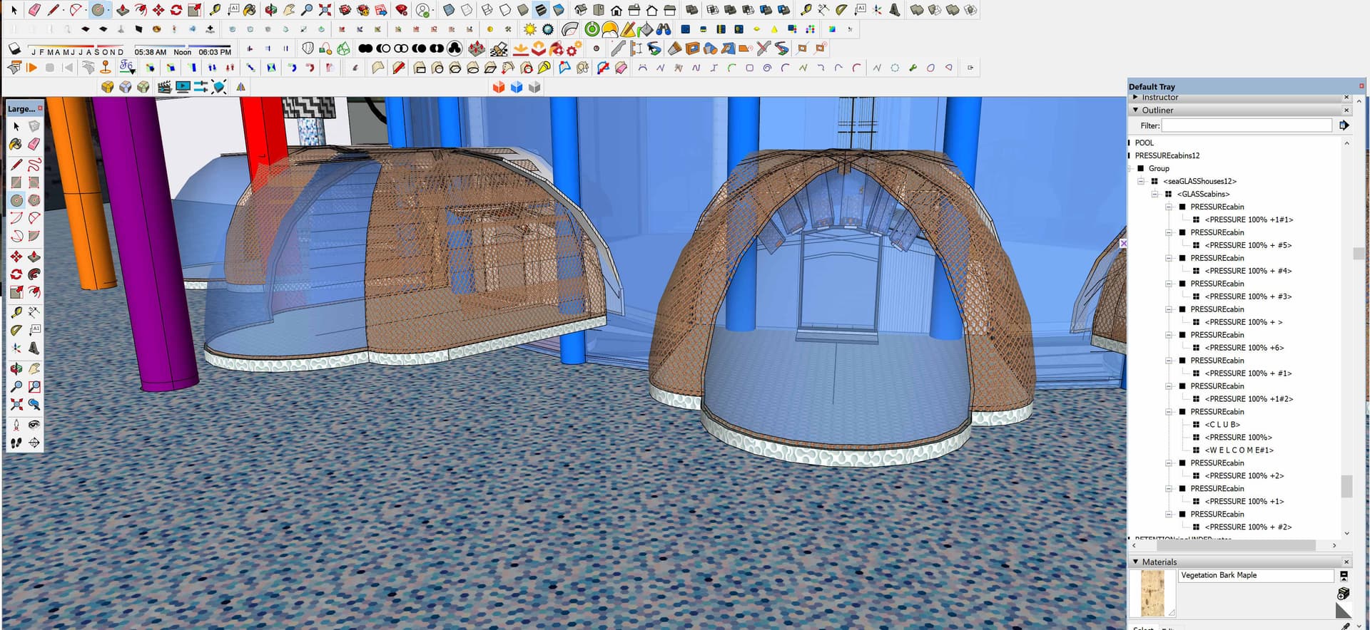This screenshot has height=630, width=1370.
Task: Select the Eraser tool in the top toolbar
Action: 34,10
